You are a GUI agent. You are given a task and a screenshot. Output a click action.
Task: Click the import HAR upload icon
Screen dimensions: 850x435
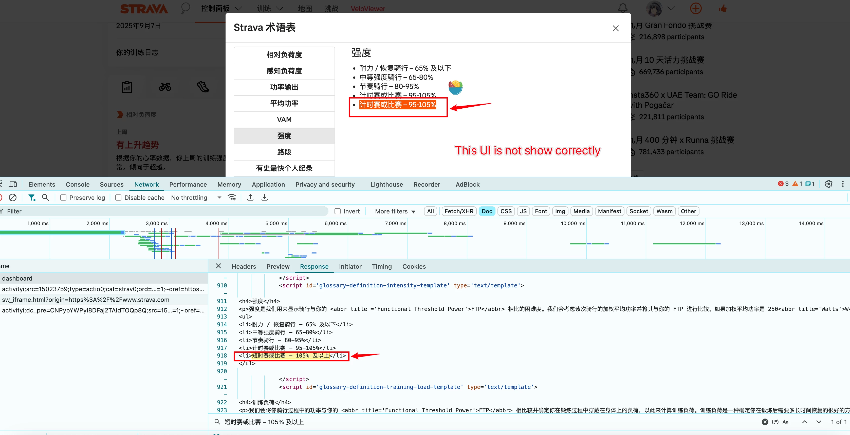coord(250,197)
